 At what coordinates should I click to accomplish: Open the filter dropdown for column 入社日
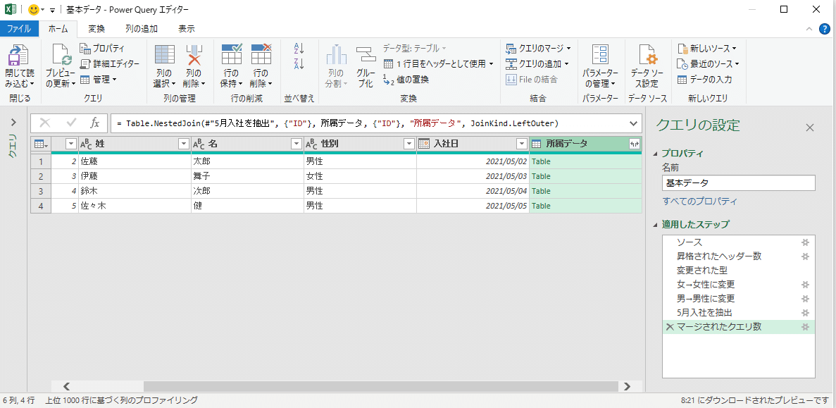[521, 144]
